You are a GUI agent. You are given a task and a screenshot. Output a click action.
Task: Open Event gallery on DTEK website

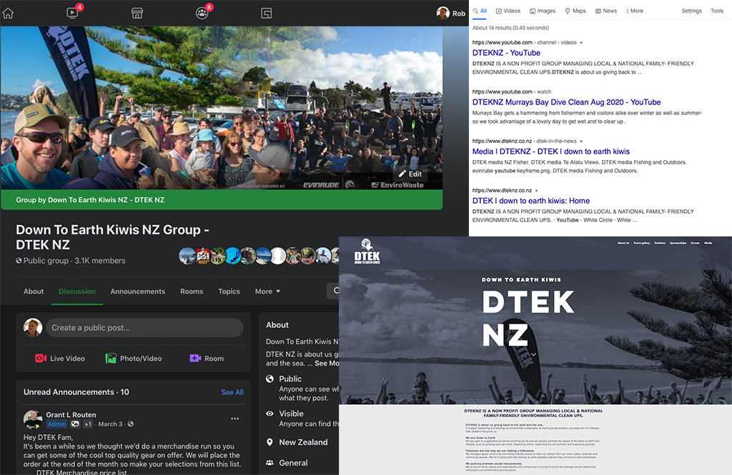click(641, 243)
